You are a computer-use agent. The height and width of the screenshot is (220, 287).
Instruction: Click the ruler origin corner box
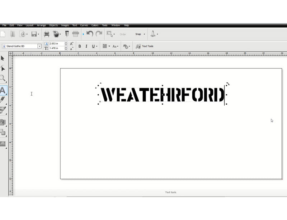pos(11,54)
